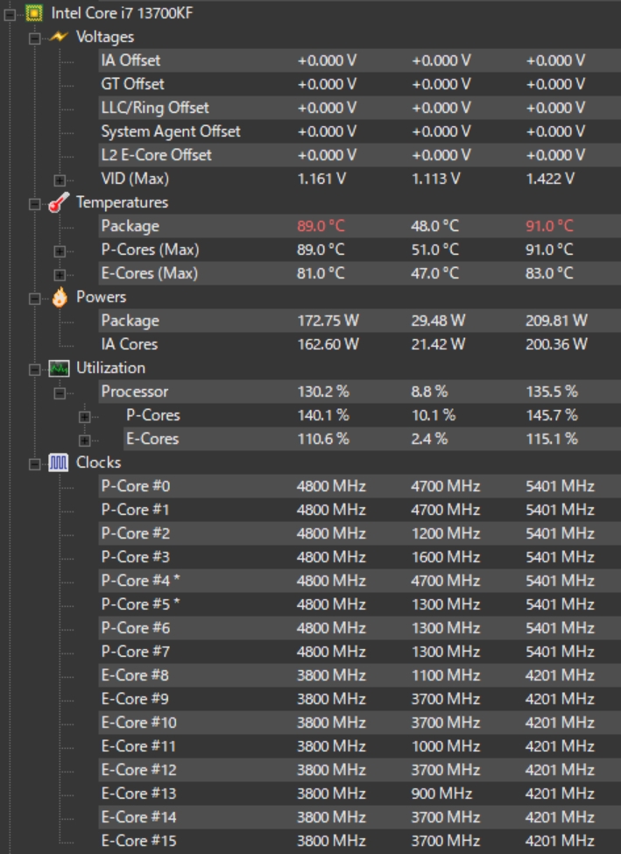
Task: Expand the E-Cores utilization entry
Action: tap(84, 440)
